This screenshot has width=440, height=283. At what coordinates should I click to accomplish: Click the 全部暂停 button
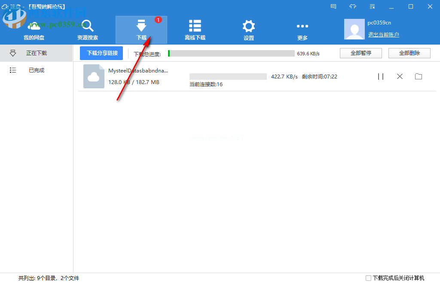361,53
